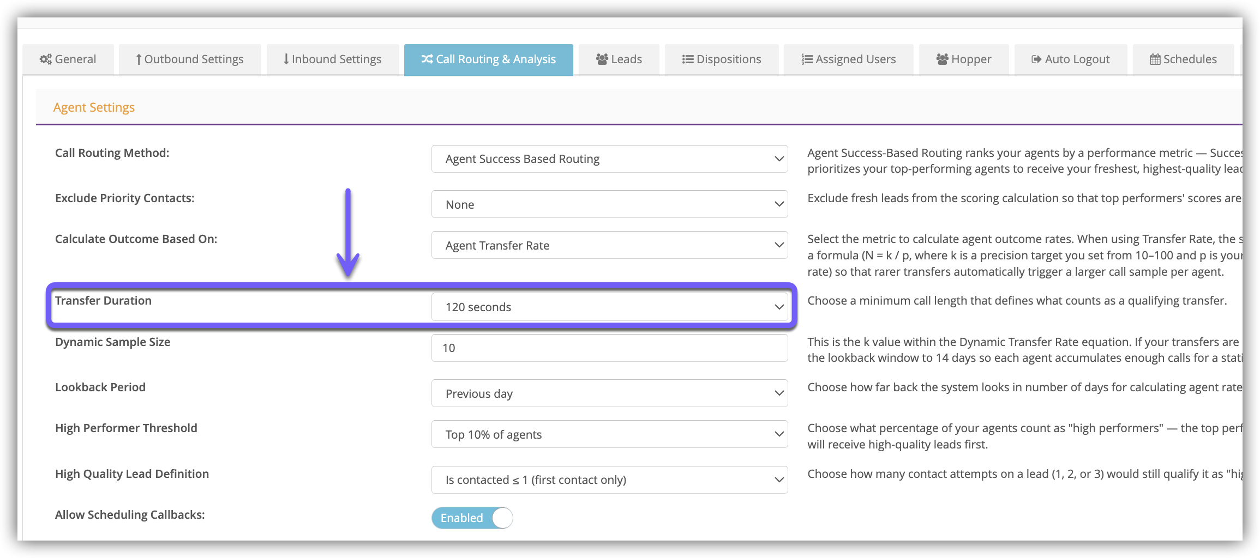This screenshot has width=1260, height=558.
Task: Switch to the Assigned Users tab
Action: click(x=848, y=59)
